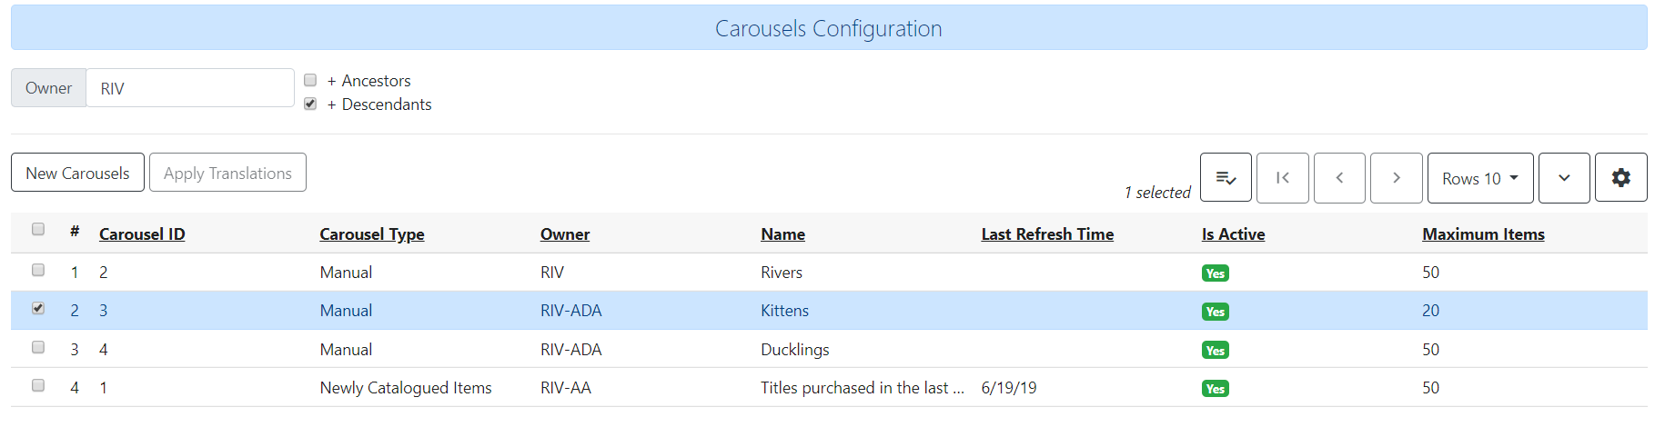The width and height of the screenshot is (1665, 437).
Task: Sort by the Last Refresh Time column
Action: tap(1047, 234)
